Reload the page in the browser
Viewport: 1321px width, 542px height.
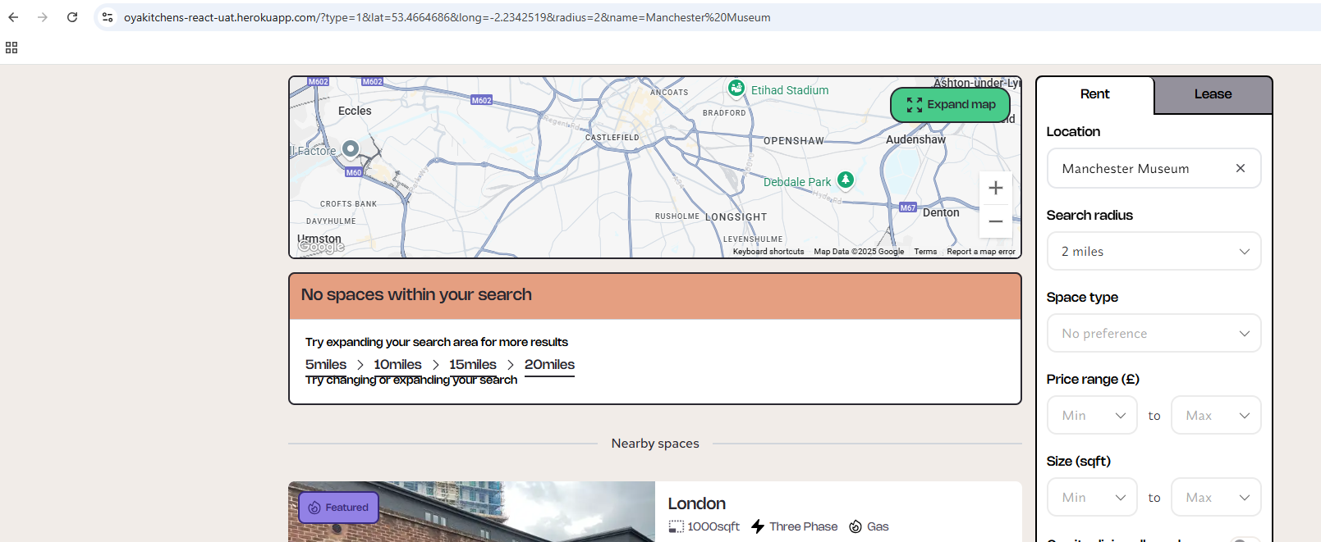(x=72, y=17)
